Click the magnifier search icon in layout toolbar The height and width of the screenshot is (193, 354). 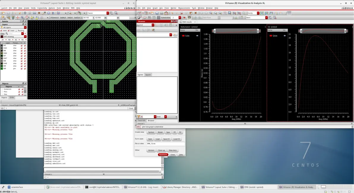pos(70,13)
